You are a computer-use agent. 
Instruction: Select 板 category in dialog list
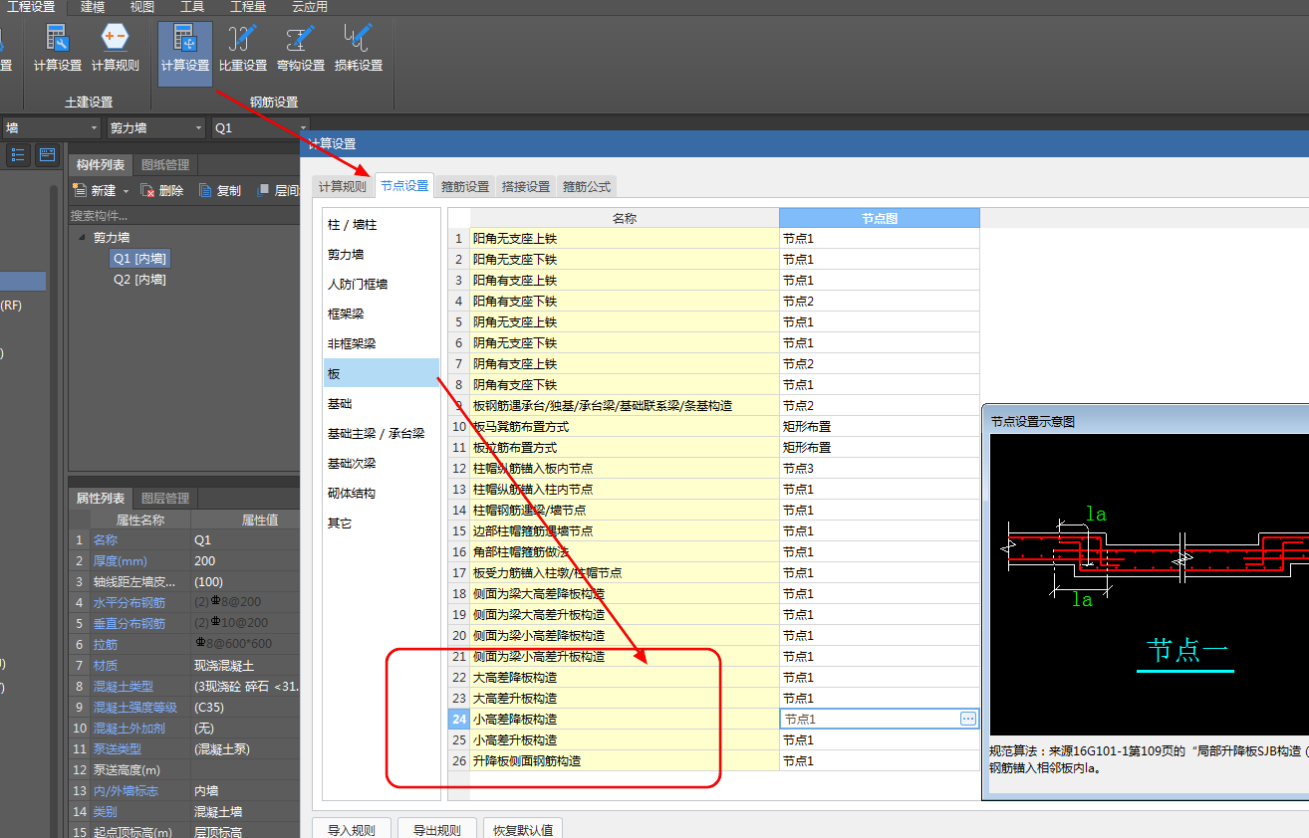point(381,373)
